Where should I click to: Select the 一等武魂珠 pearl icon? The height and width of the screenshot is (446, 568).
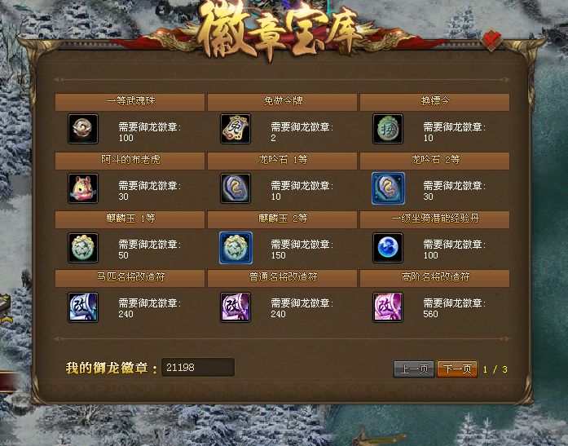click(x=83, y=129)
